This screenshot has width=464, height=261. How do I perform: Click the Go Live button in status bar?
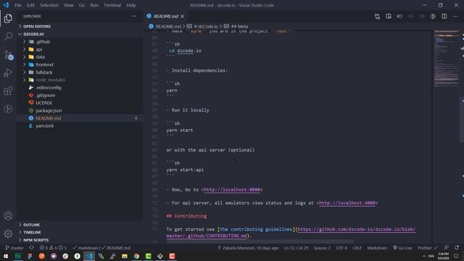[x=402, y=248]
